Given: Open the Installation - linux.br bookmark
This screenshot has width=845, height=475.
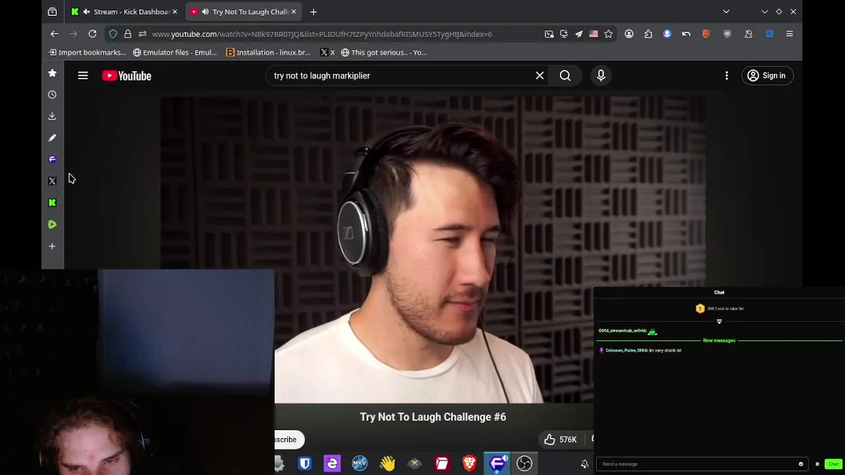Looking at the screenshot, I should (268, 53).
